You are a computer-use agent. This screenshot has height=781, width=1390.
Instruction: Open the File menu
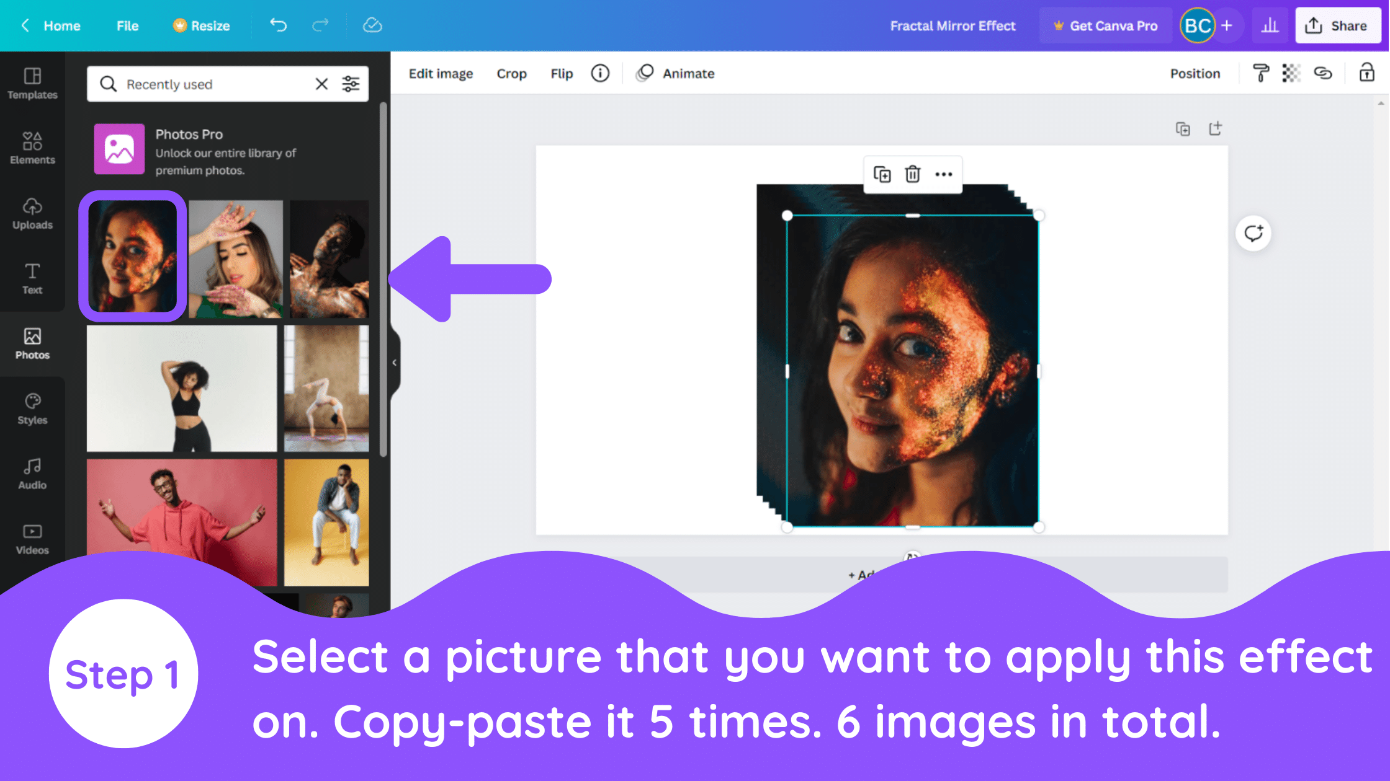pyautogui.click(x=127, y=25)
